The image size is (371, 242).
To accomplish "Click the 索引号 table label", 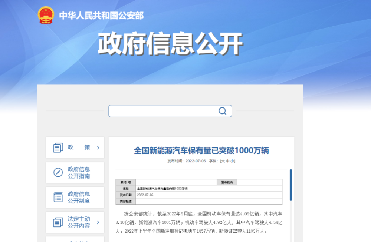I will [x=126, y=182].
